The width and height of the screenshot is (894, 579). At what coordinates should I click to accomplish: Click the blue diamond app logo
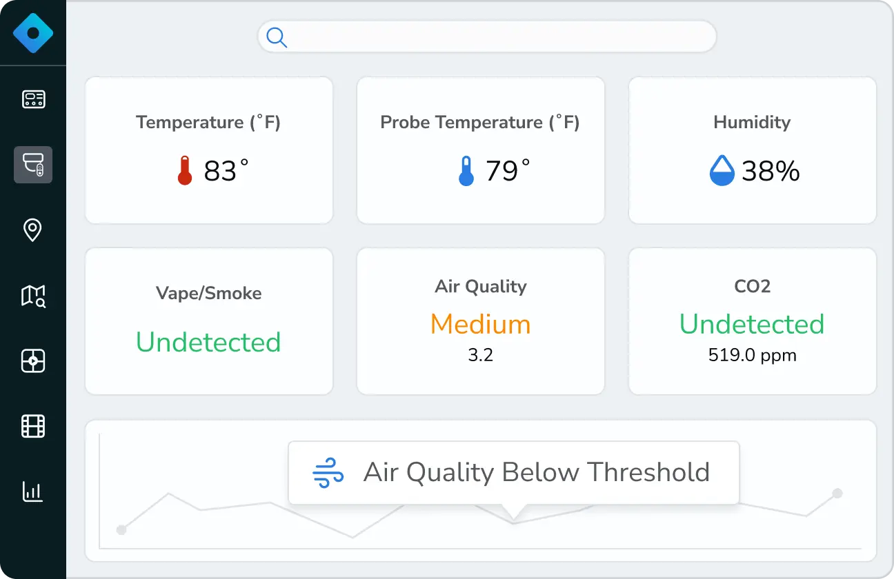coord(33,32)
